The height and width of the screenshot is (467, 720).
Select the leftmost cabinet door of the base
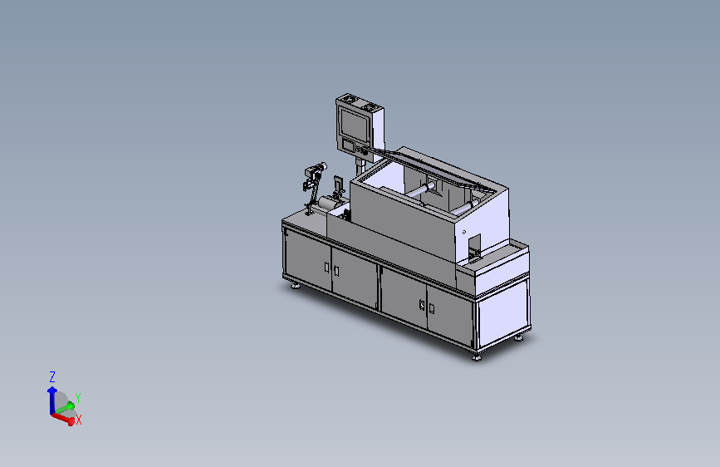(307, 260)
